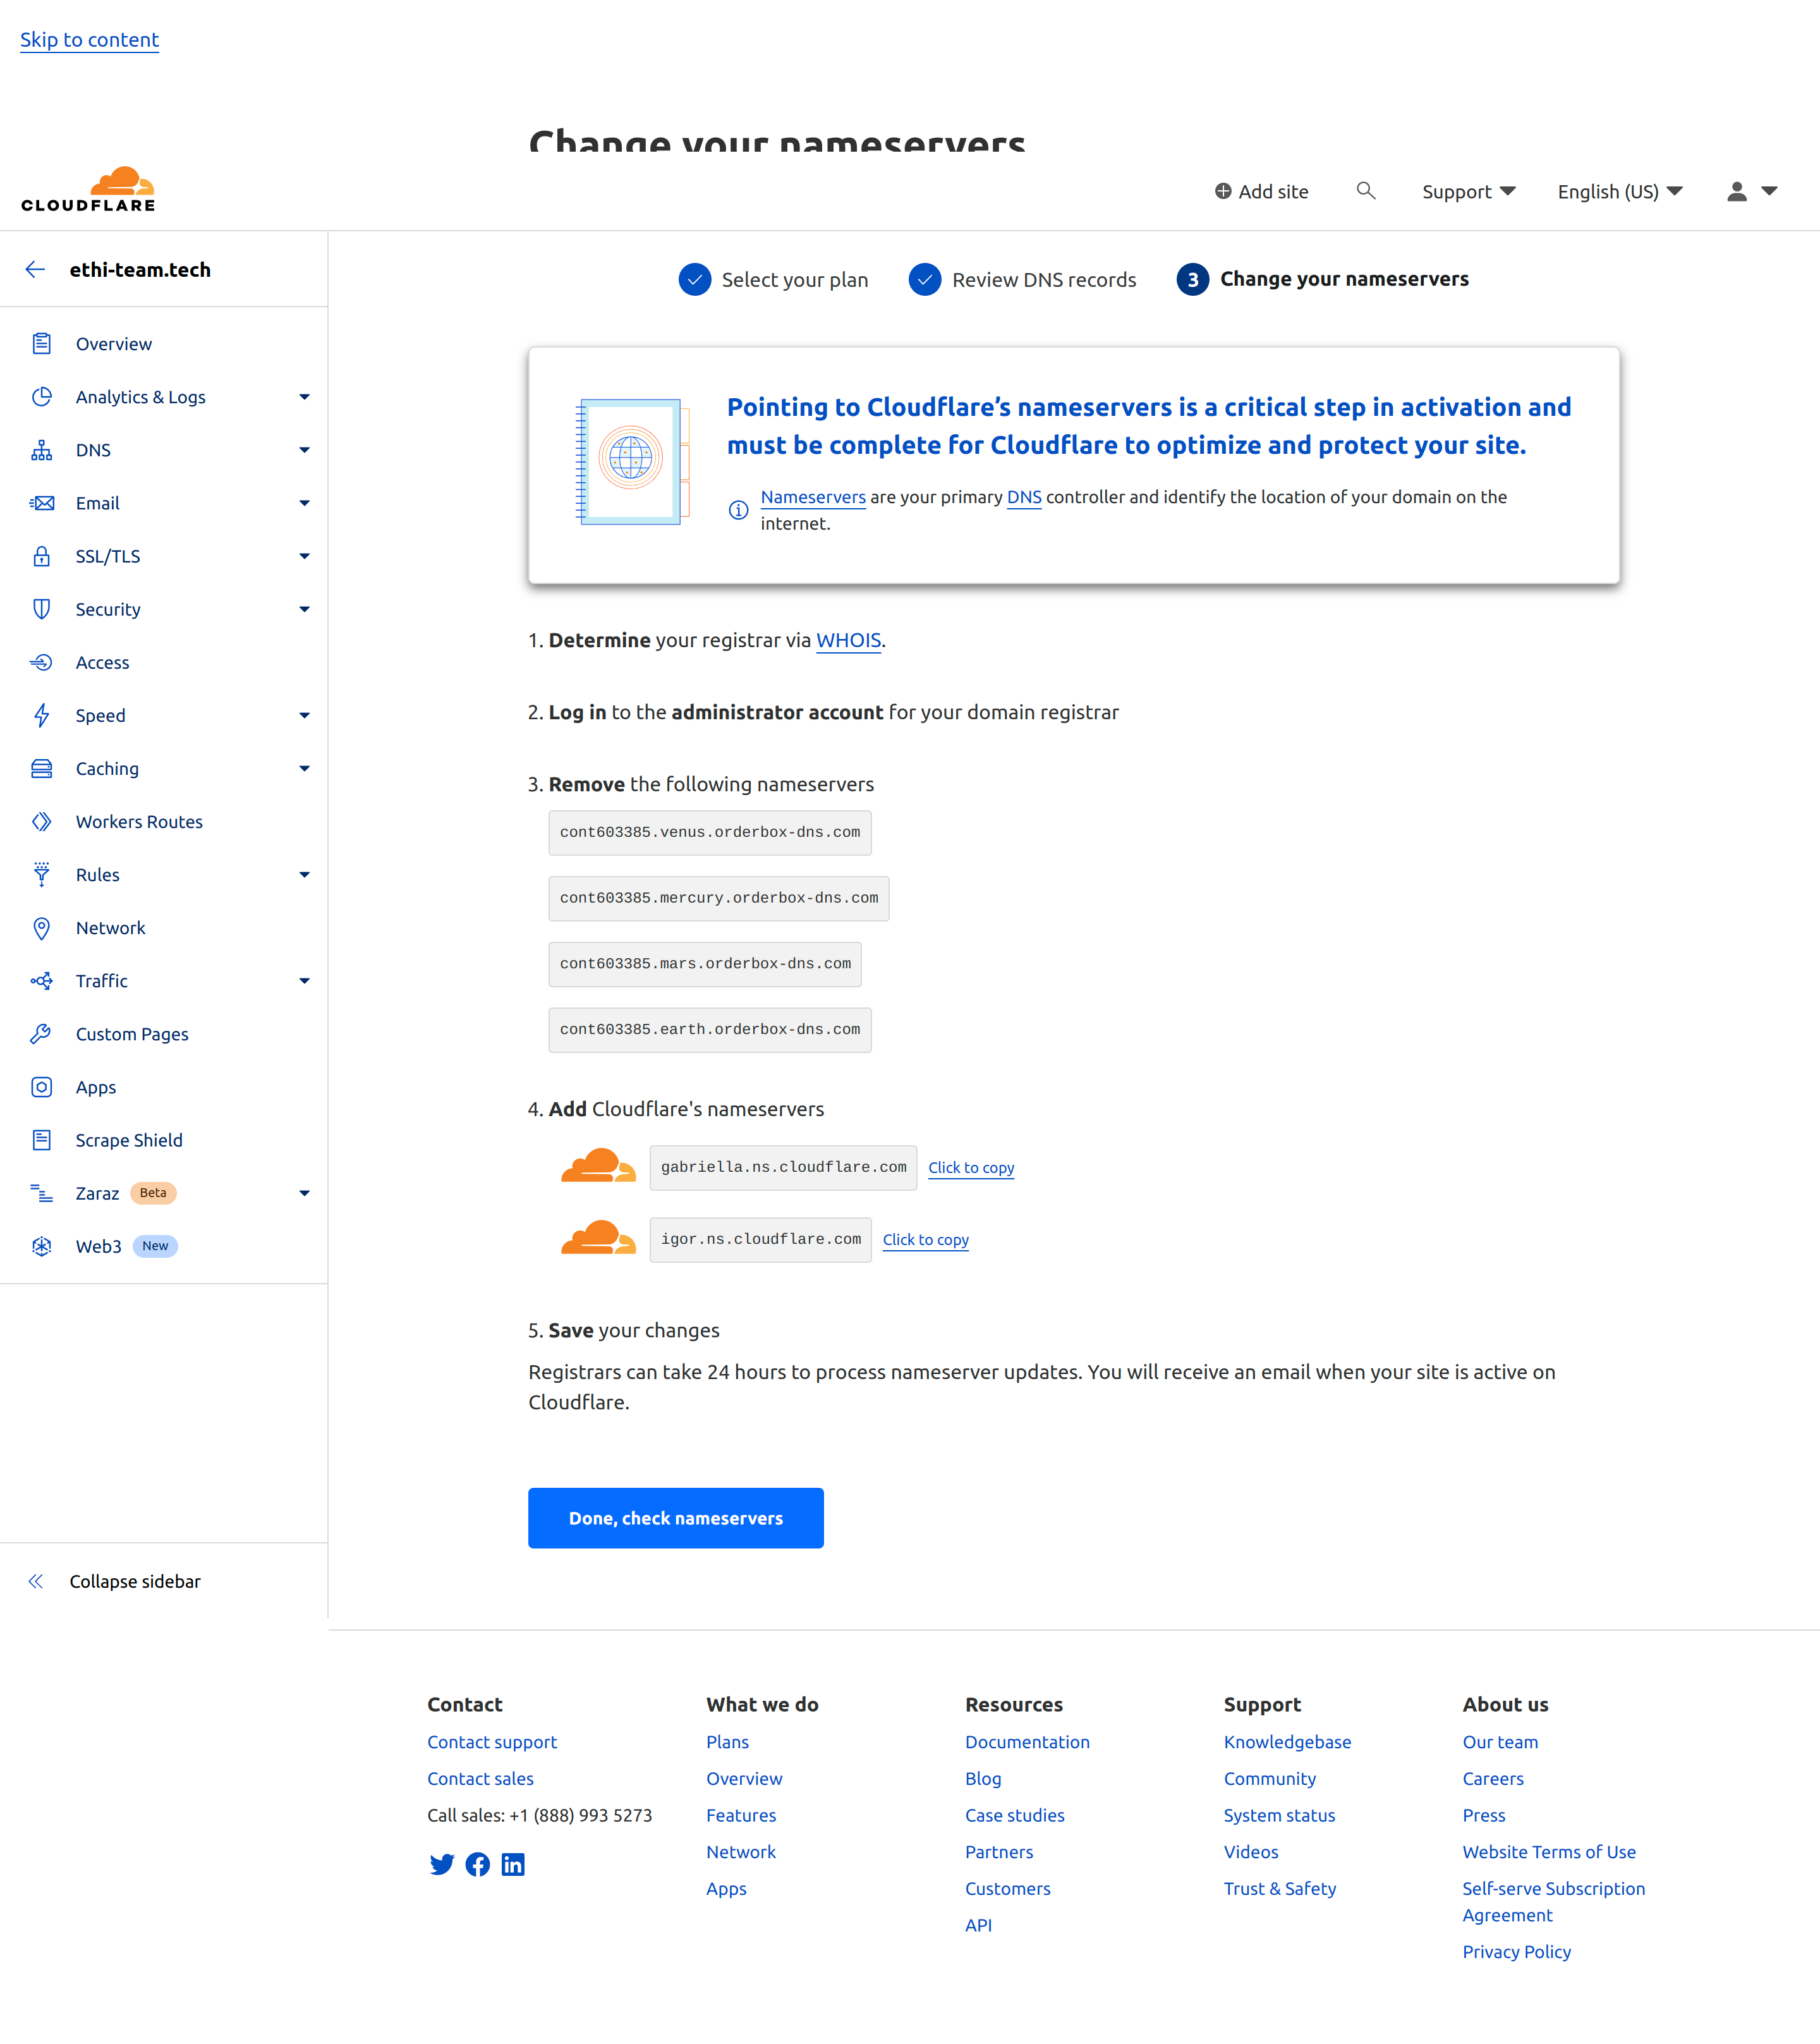Click the Traffic routing icon
Image resolution: width=1820 pixels, height=2044 pixels.
pyautogui.click(x=41, y=980)
